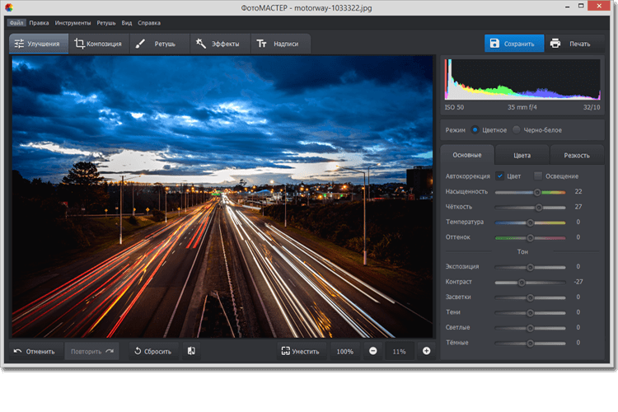Click the Сбросить reset button
The width and height of the screenshot is (618, 412).
(x=152, y=351)
